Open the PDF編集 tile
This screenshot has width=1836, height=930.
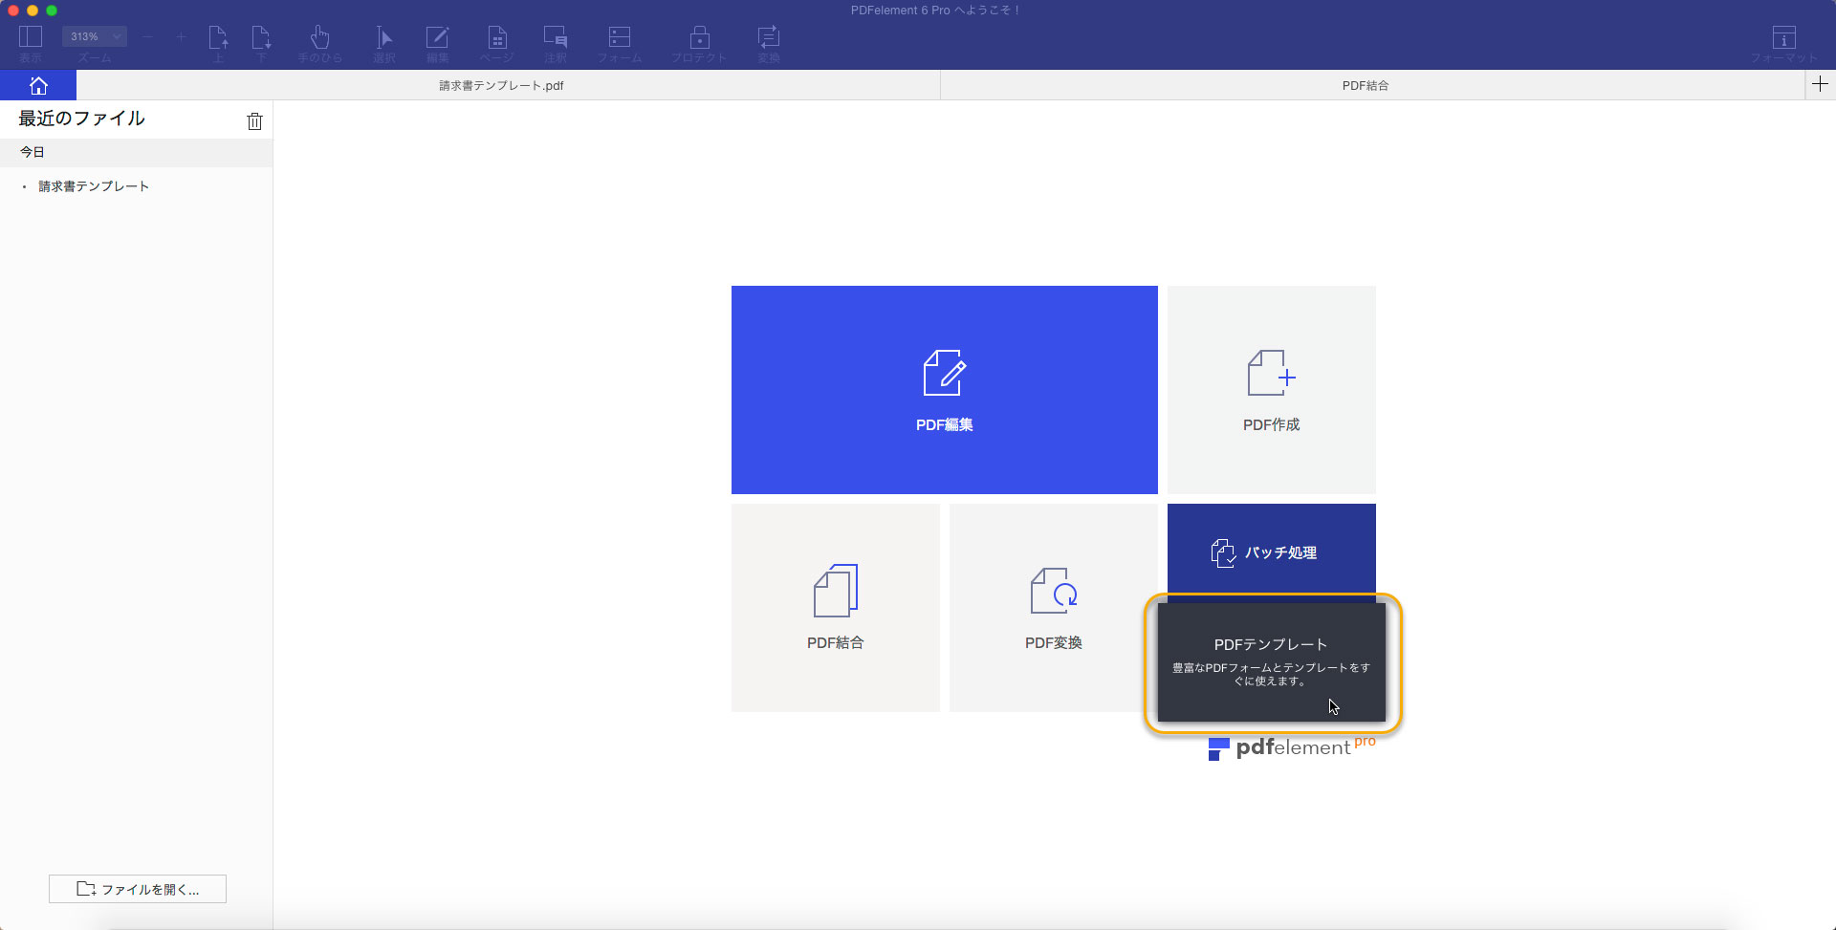point(945,390)
